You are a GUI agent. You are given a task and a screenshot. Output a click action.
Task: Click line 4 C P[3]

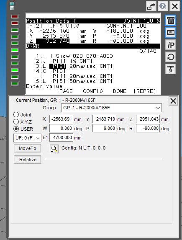click(51, 71)
